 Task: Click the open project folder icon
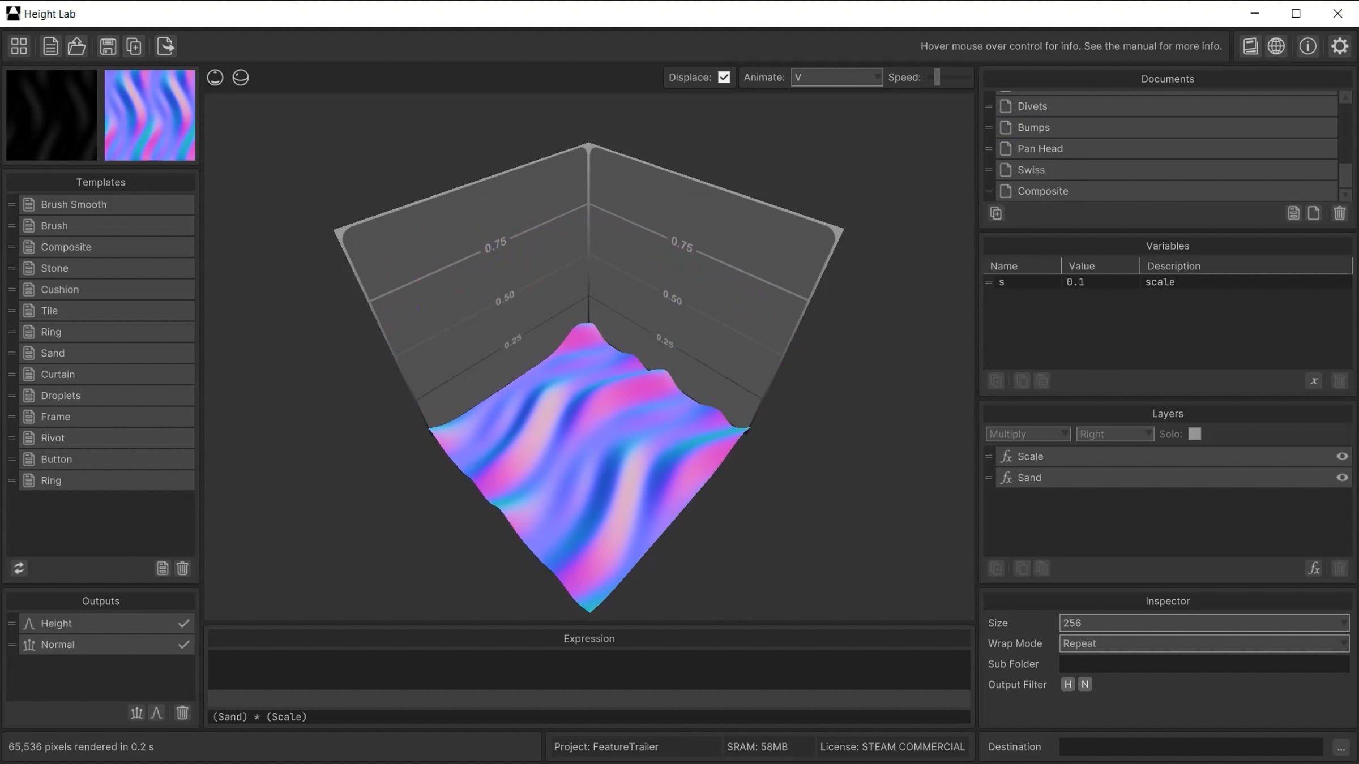tap(76, 46)
